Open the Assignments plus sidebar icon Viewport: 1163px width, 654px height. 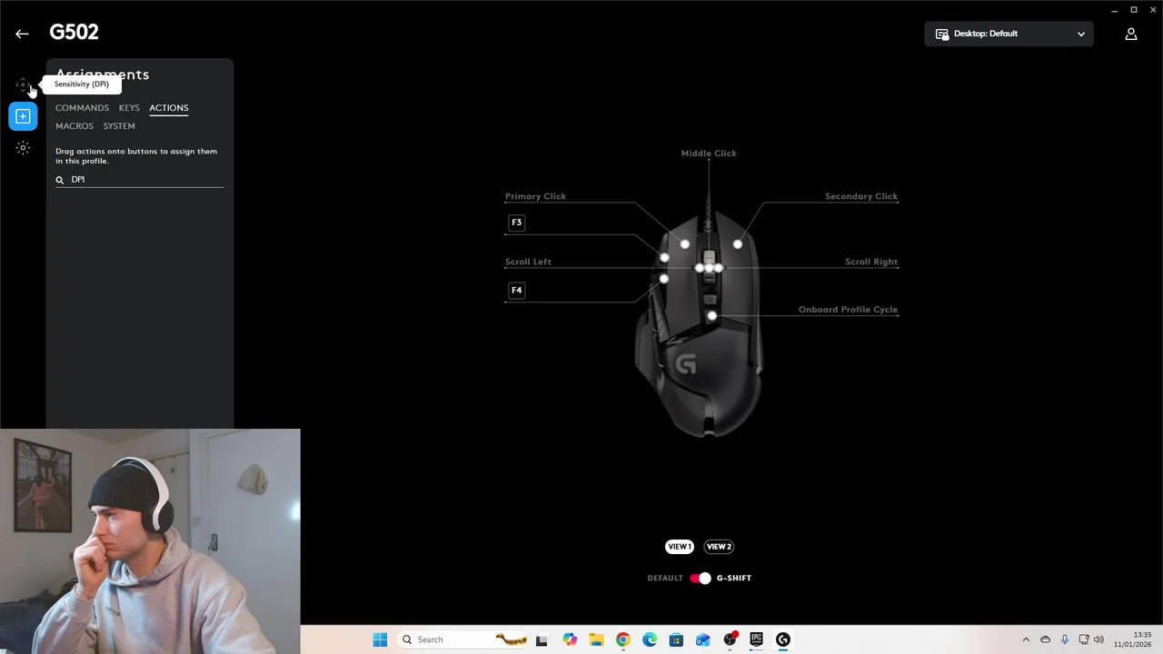coord(23,116)
